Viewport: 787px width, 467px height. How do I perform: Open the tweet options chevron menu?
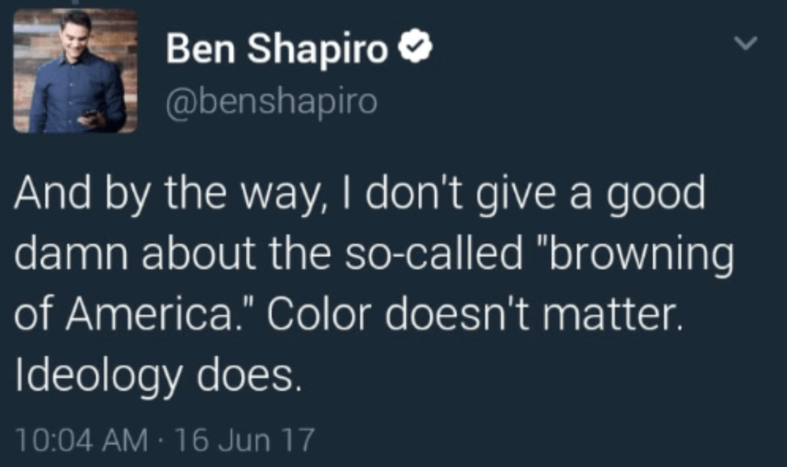[x=746, y=44]
